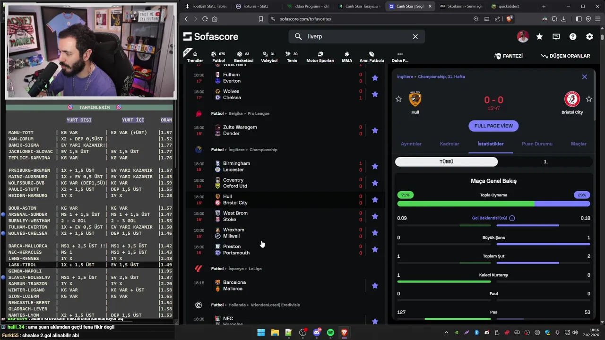Go to browser home page icon
Viewport: 605px width, 340px height.
point(215,19)
